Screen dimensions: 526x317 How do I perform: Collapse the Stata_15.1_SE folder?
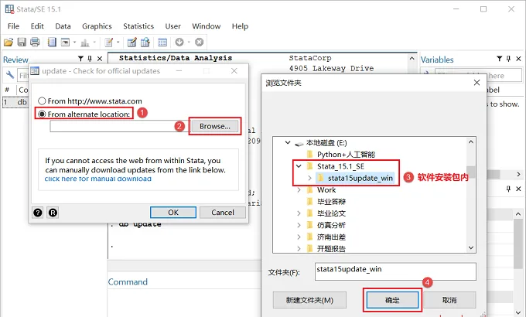(x=299, y=166)
